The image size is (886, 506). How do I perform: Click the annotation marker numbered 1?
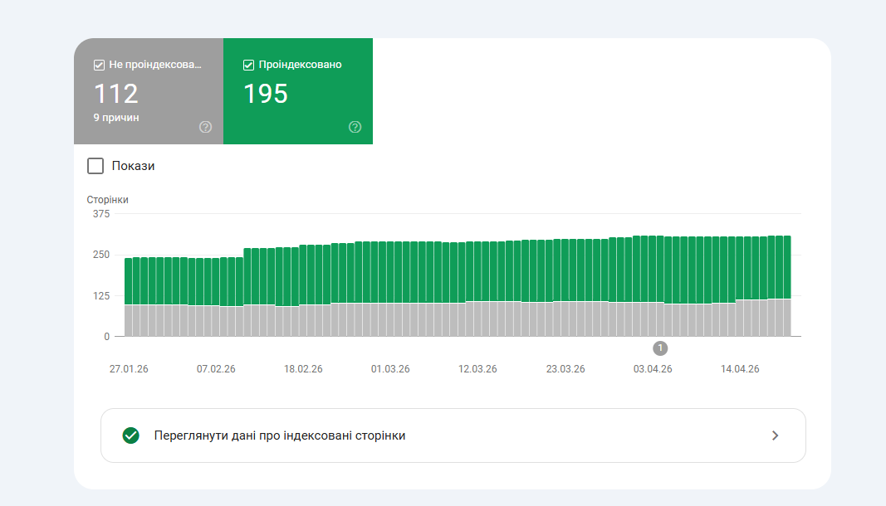(x=660, y=348)
